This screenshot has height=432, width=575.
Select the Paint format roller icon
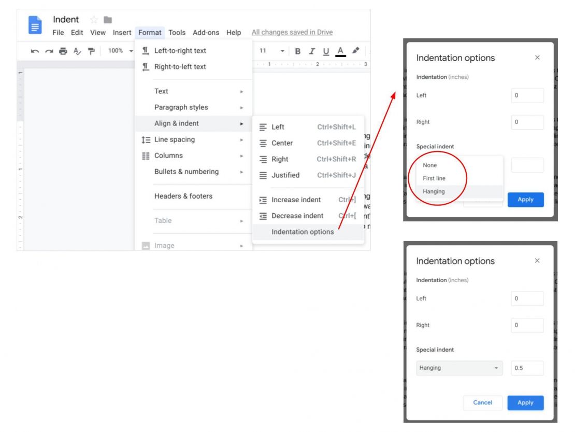tap(91, 51)
